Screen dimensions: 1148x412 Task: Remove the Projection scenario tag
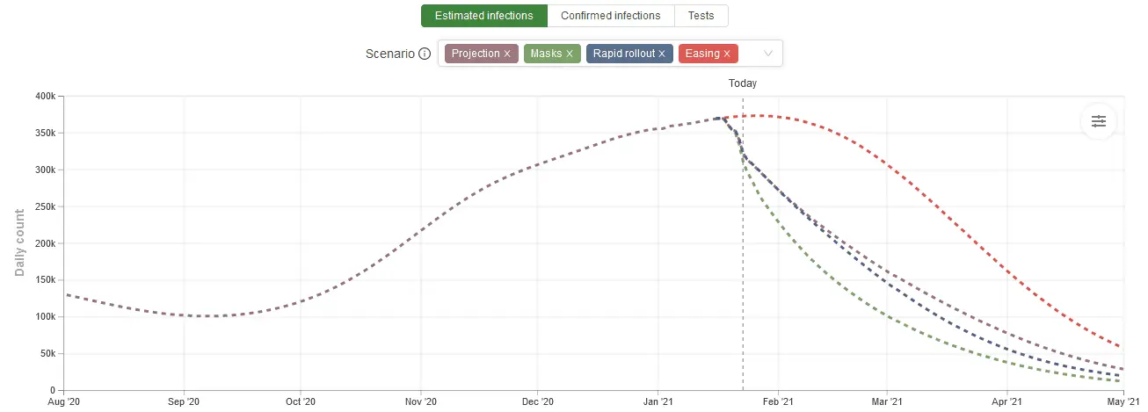pos(507,54)
